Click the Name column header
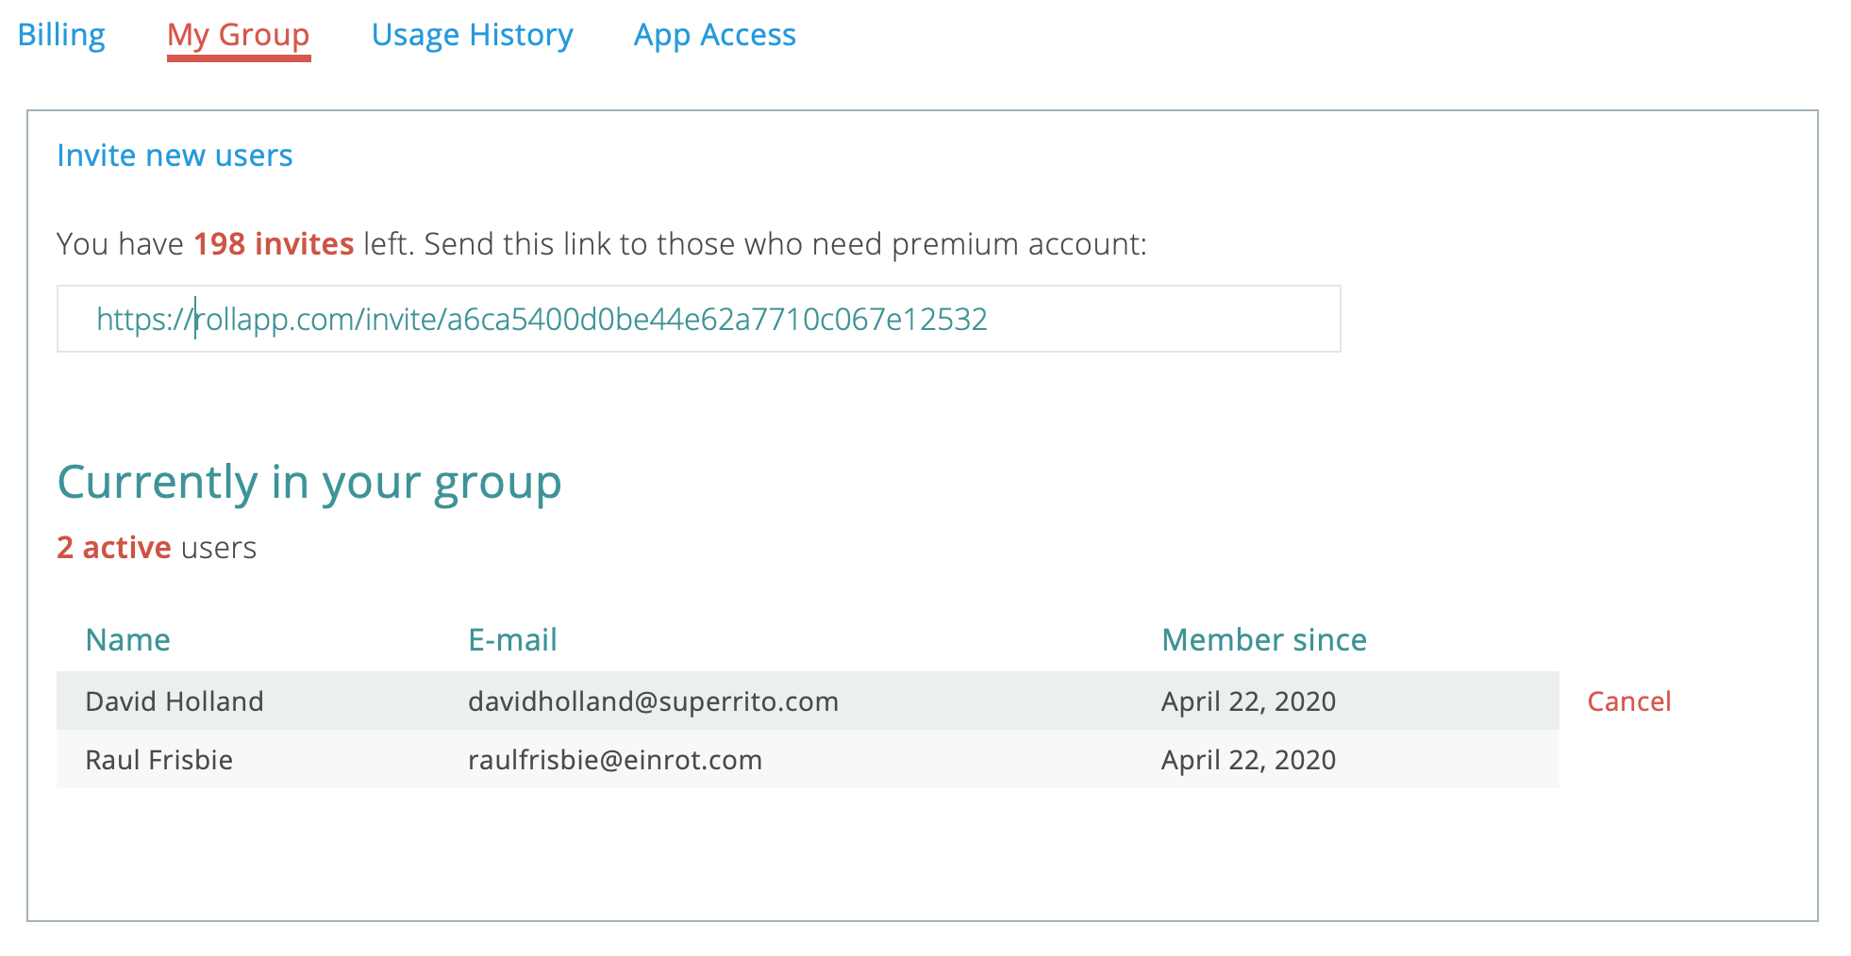This screenshot has height=956, width=1851. coord(127,640)
